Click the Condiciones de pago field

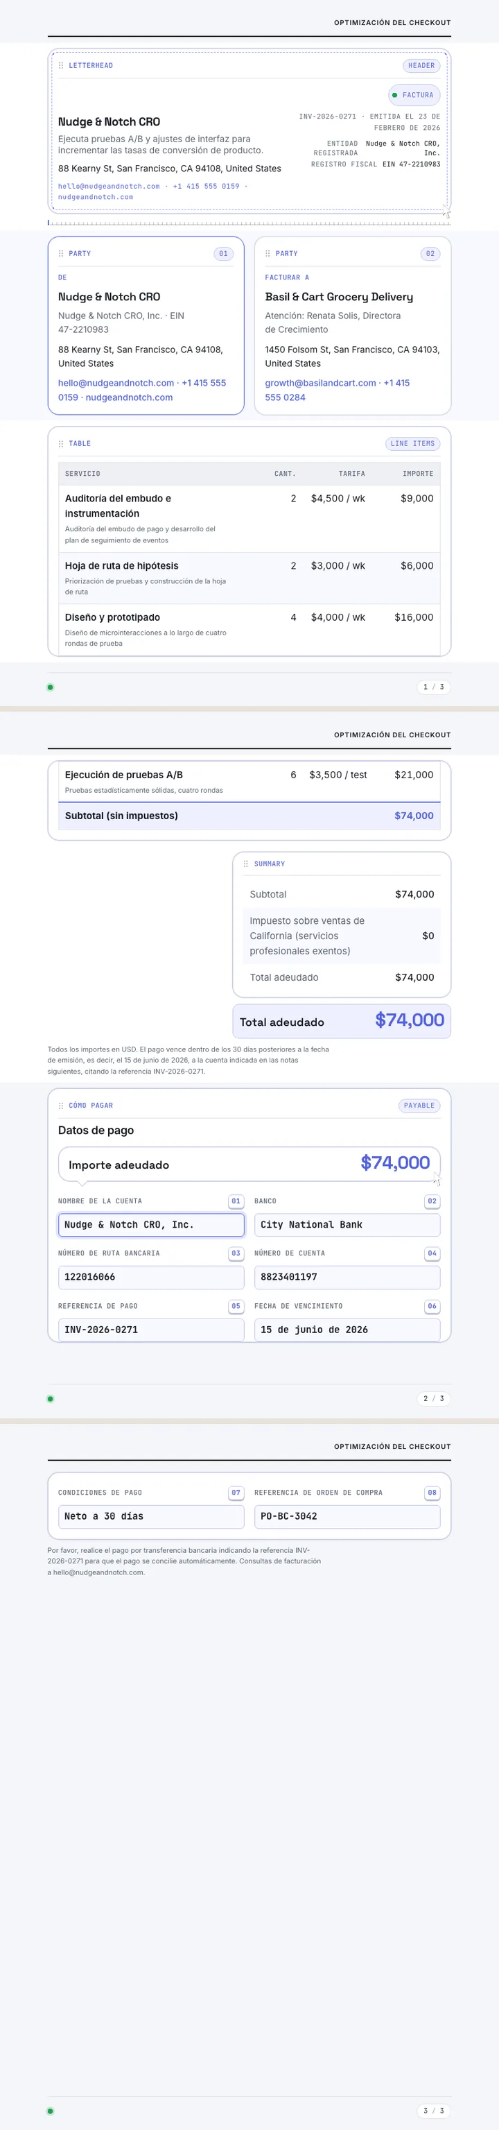coord(151,1516)
